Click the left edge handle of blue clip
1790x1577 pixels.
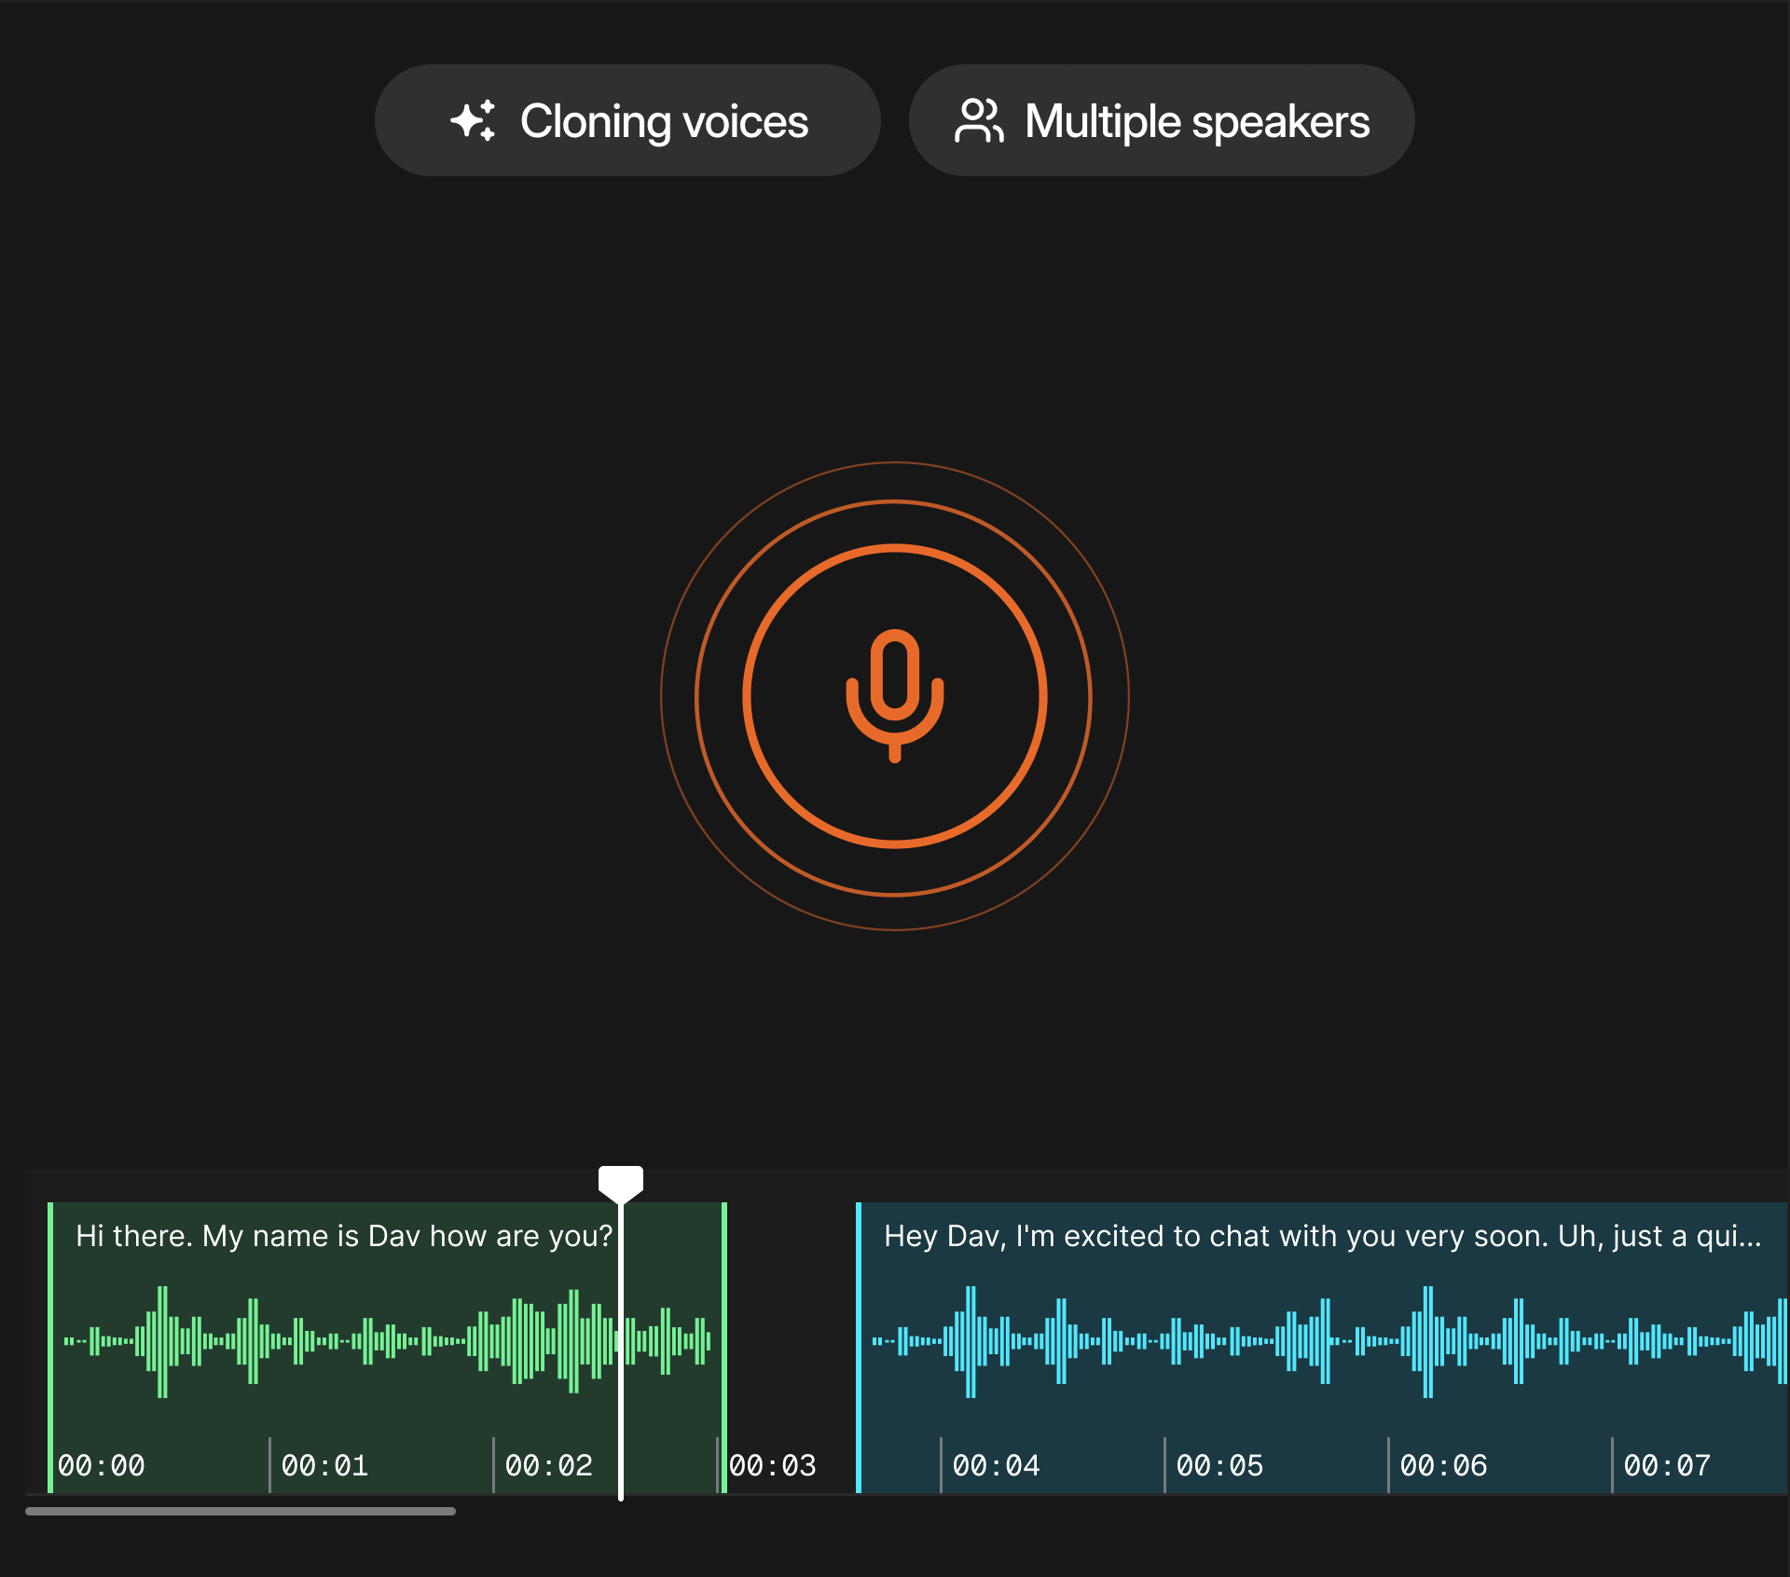pos(859,1347)
